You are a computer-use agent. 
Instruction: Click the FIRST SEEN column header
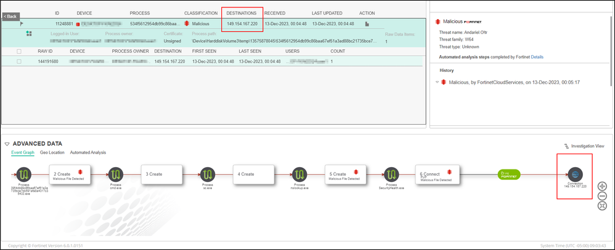click(x=205, y=51)
